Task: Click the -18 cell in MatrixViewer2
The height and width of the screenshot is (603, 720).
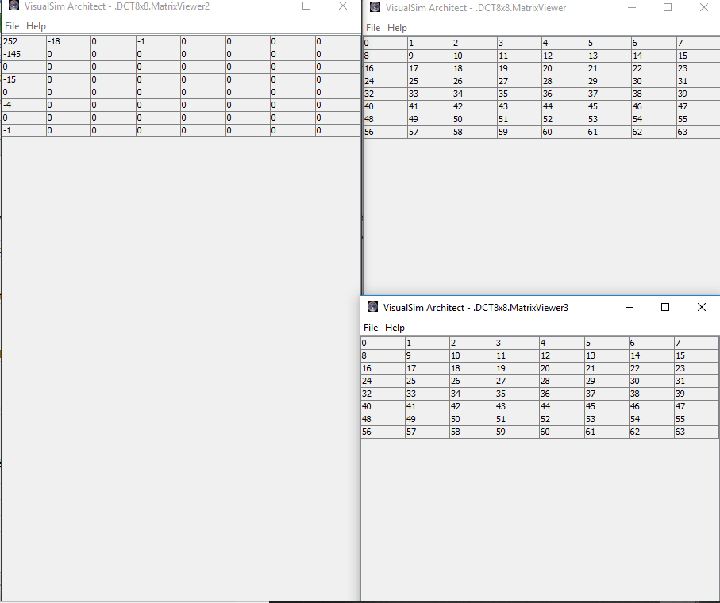Action: point(68,41)
